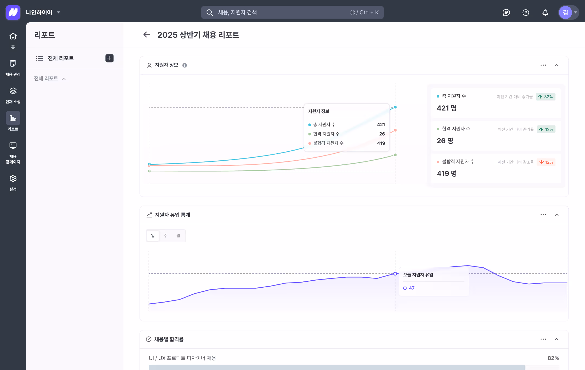Click the notification bell icon

[545, 12]
